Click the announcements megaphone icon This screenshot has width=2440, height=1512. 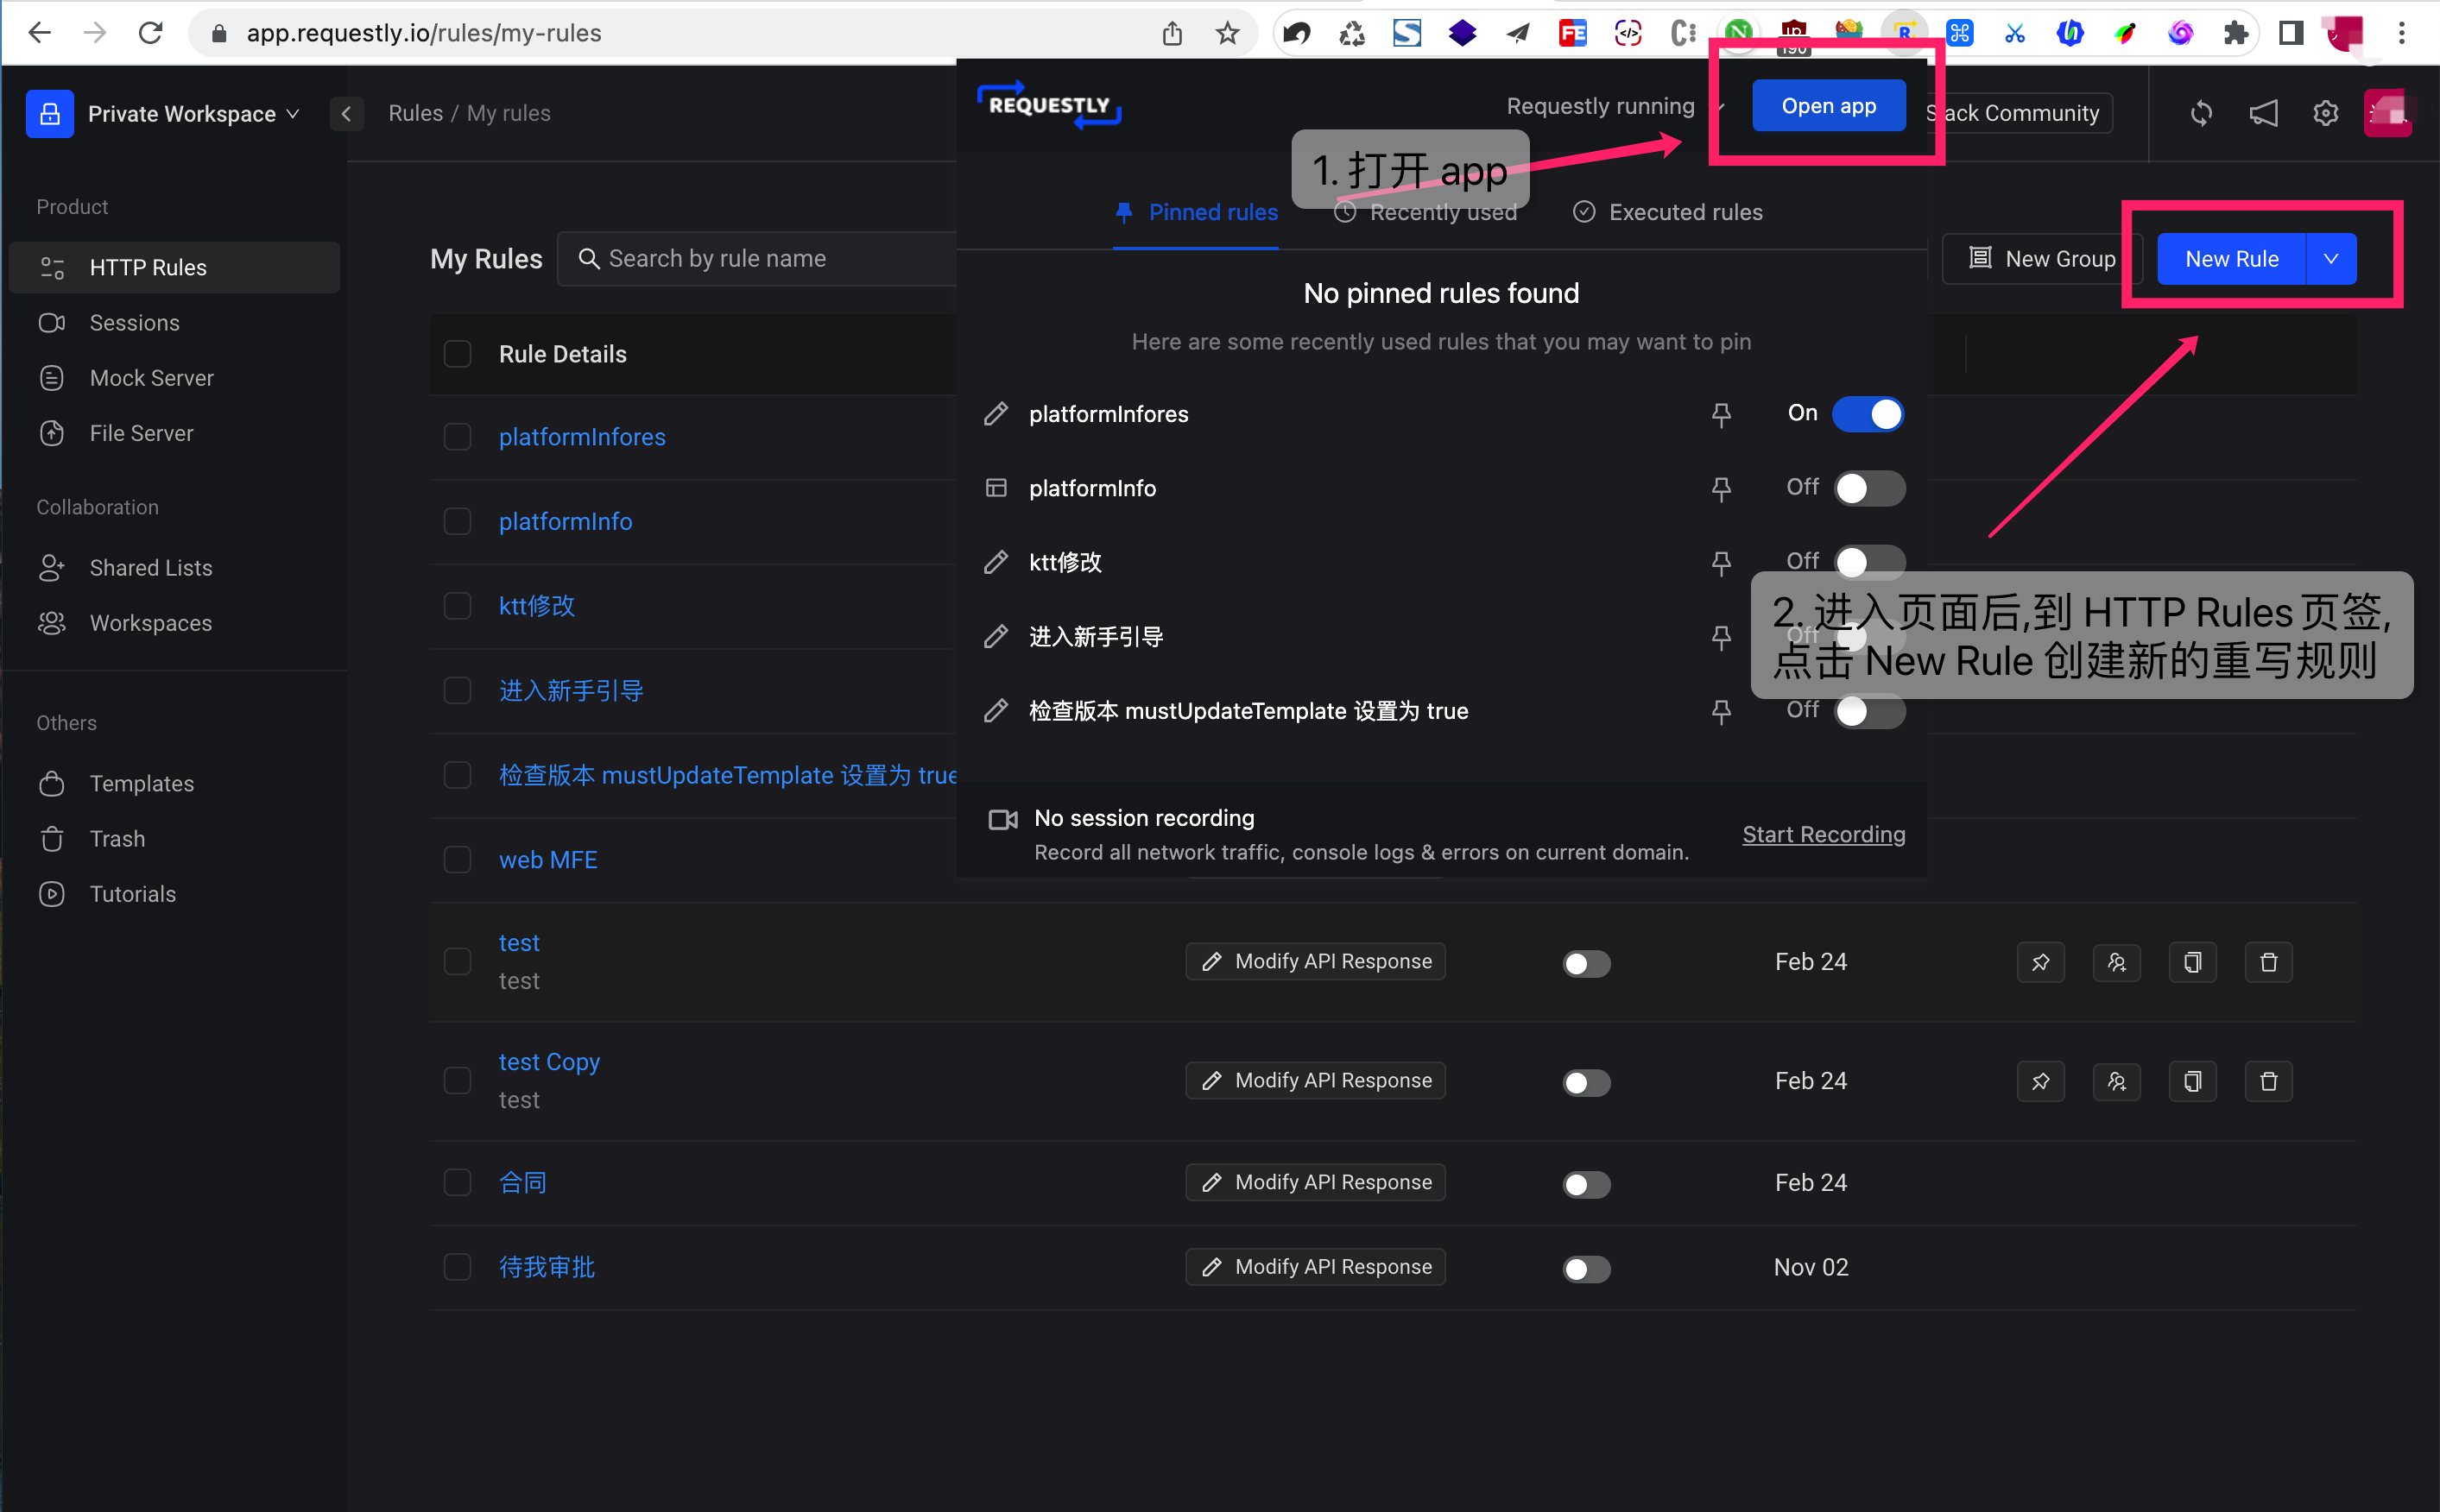point(2263,113)
